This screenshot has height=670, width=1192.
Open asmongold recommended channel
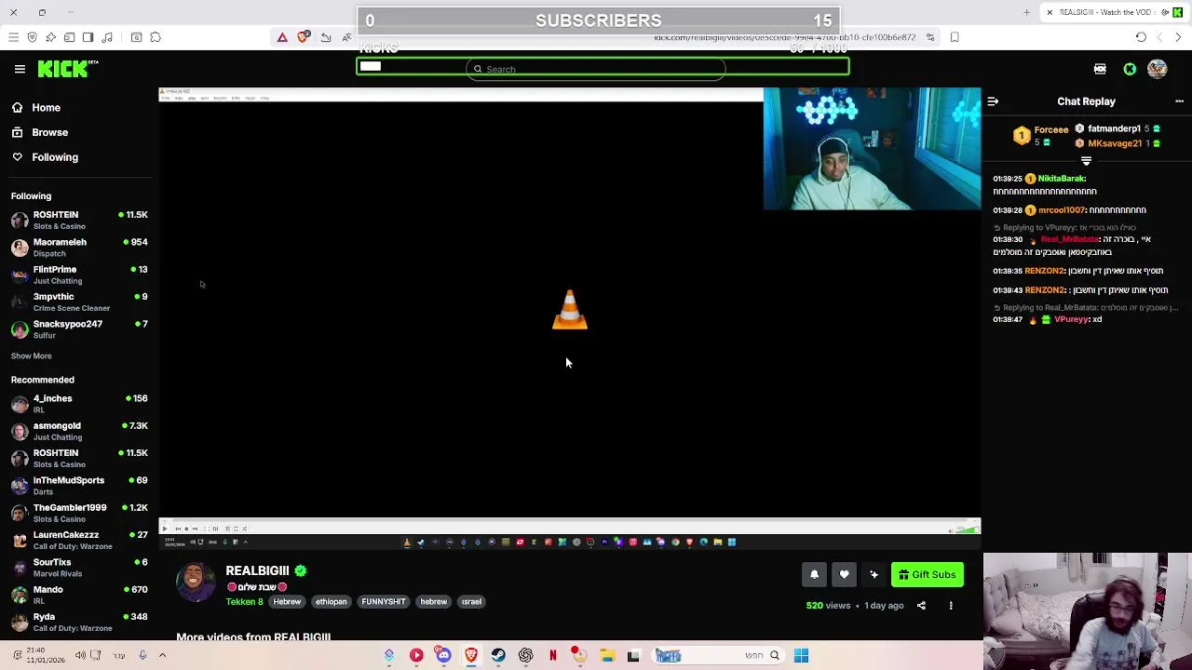[79, 431]
